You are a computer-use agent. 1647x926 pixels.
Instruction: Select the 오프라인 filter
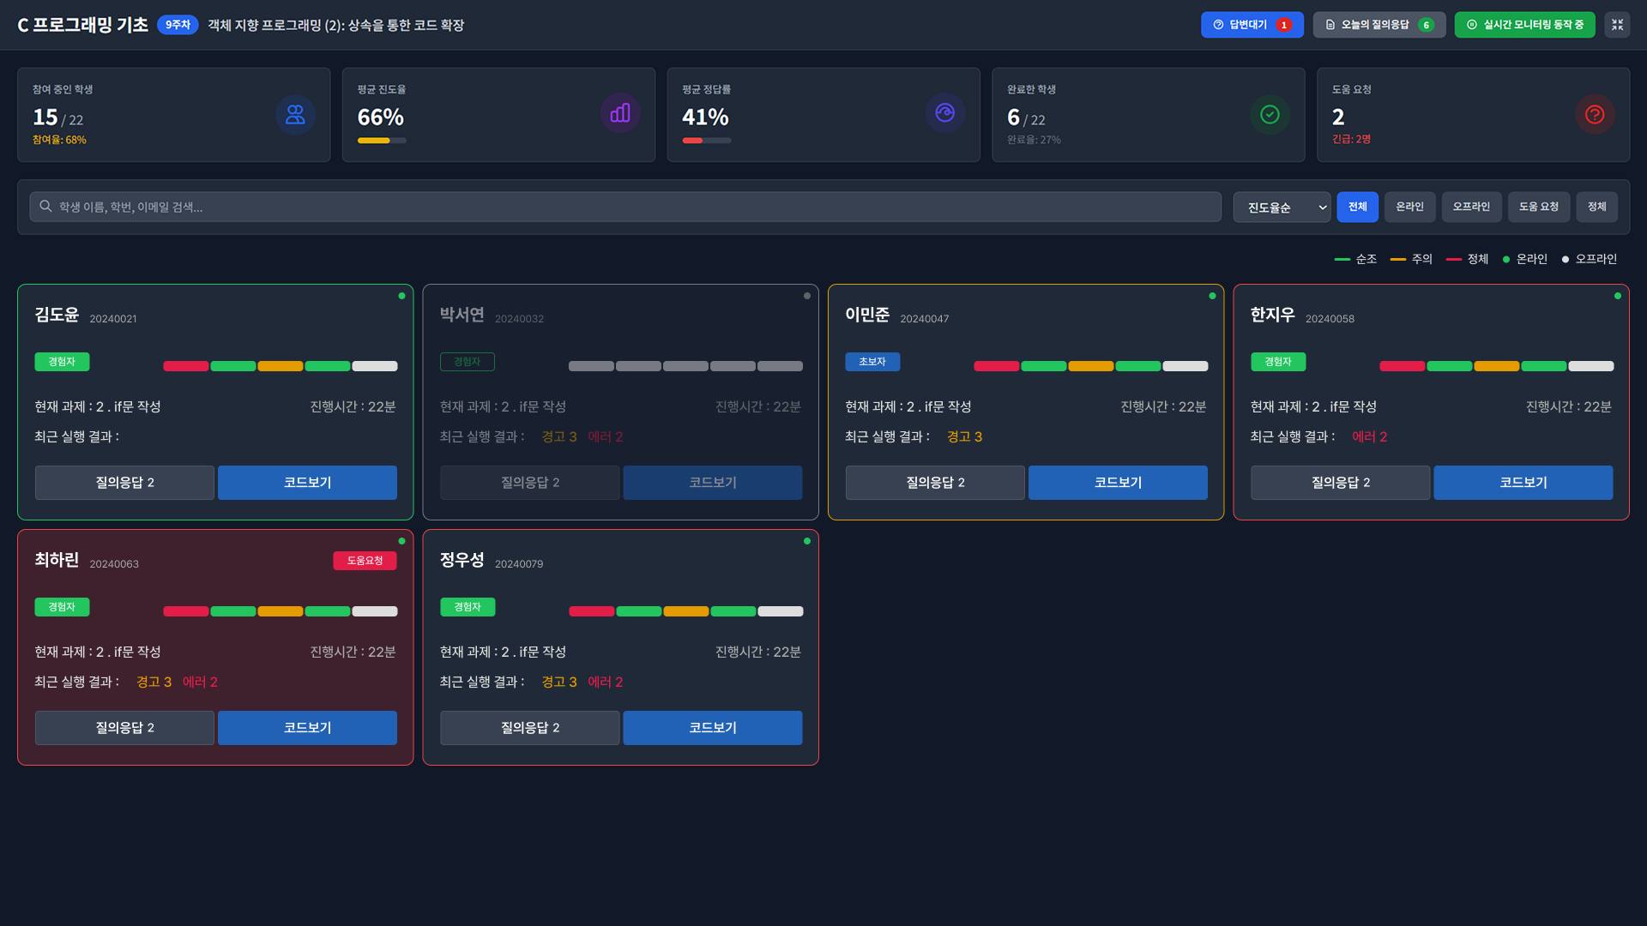[1470, 207]
